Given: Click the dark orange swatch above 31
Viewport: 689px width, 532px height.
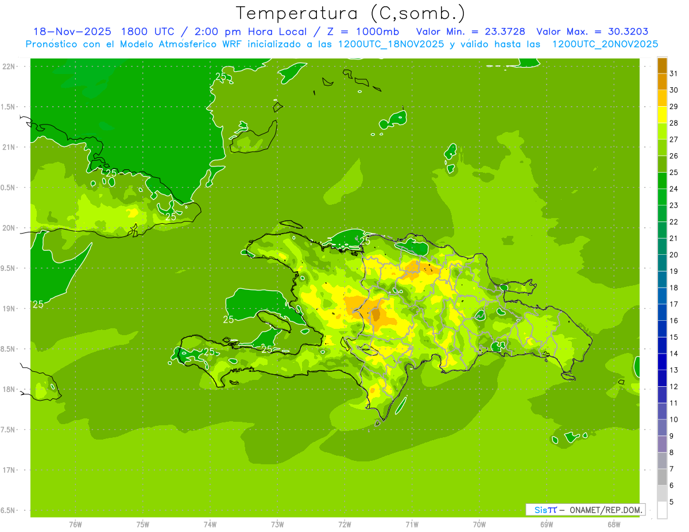Looking at the screenshot, I should point(662,65).
